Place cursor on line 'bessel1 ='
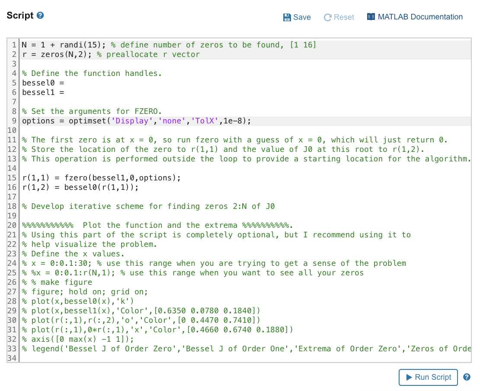Screen dimensions: 480x391 (x=43, y=92)
